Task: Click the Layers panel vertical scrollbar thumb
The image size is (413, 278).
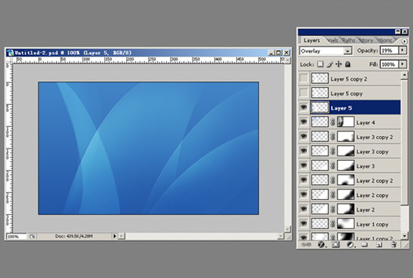Action: click(x=404, y=142)
